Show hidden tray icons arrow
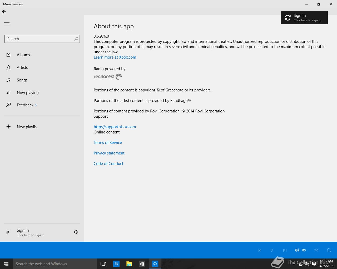 point(294,264)
